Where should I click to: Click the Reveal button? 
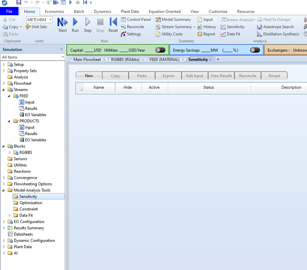click(x=274, y=76)
